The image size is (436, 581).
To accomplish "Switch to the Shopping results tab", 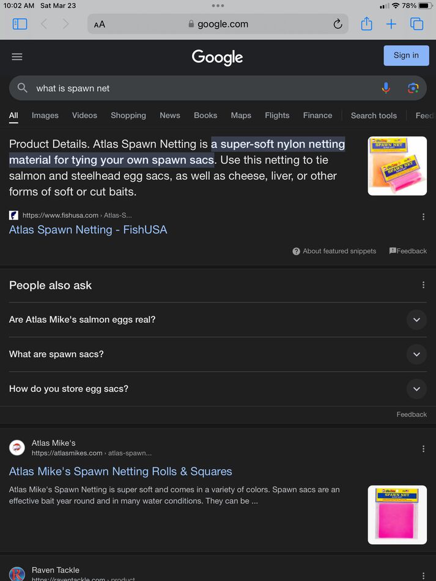I will click(128, 116).
